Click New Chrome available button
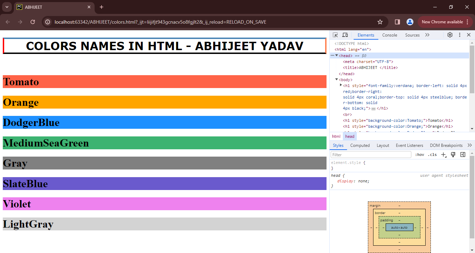The height and width of the screenshot is (253, 475). [442, 22]
